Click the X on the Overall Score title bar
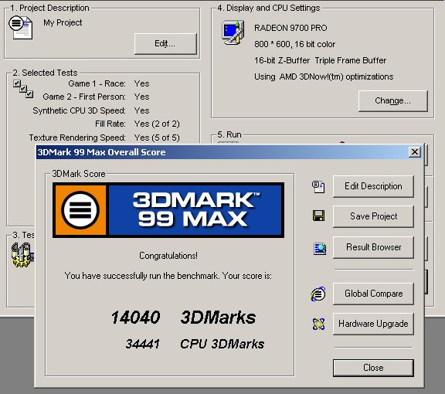 pos(415,152)
